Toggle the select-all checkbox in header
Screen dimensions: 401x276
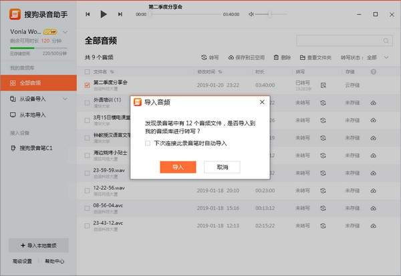tap(87, 72)
